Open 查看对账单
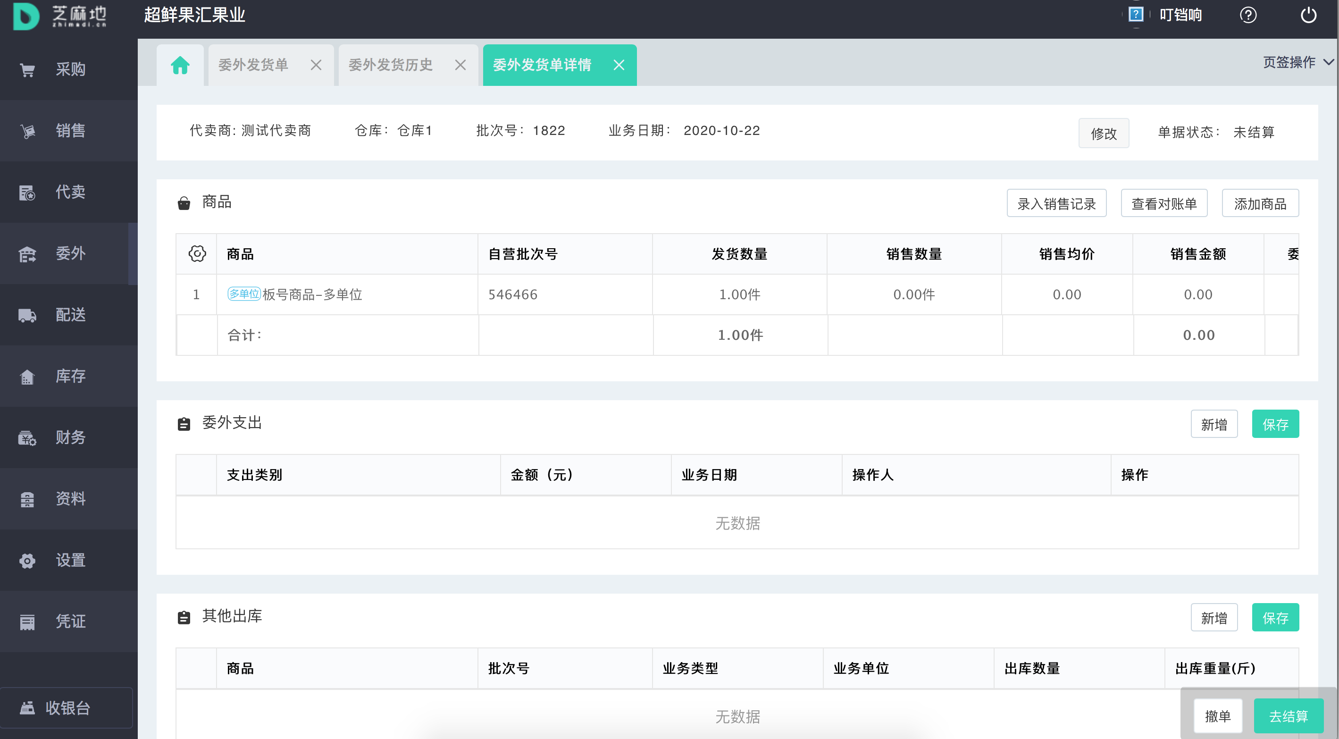 coord(1164,203)
